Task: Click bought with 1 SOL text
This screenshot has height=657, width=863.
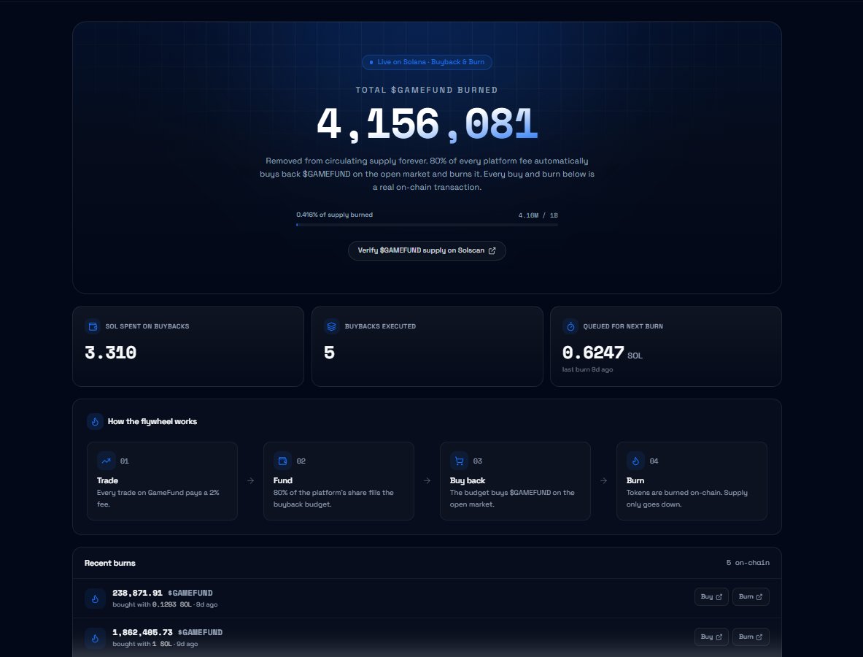Action: point(142,645)
